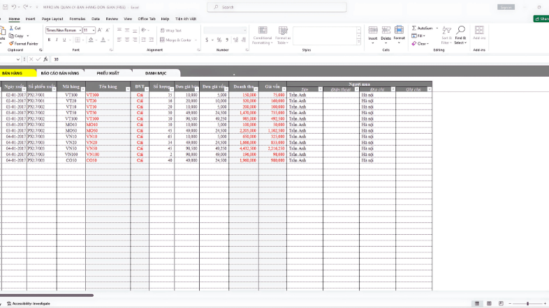The height and width of the screenshot is (308, 549).
Task: Toggle Wrap Text
Action: click(171, 31)
